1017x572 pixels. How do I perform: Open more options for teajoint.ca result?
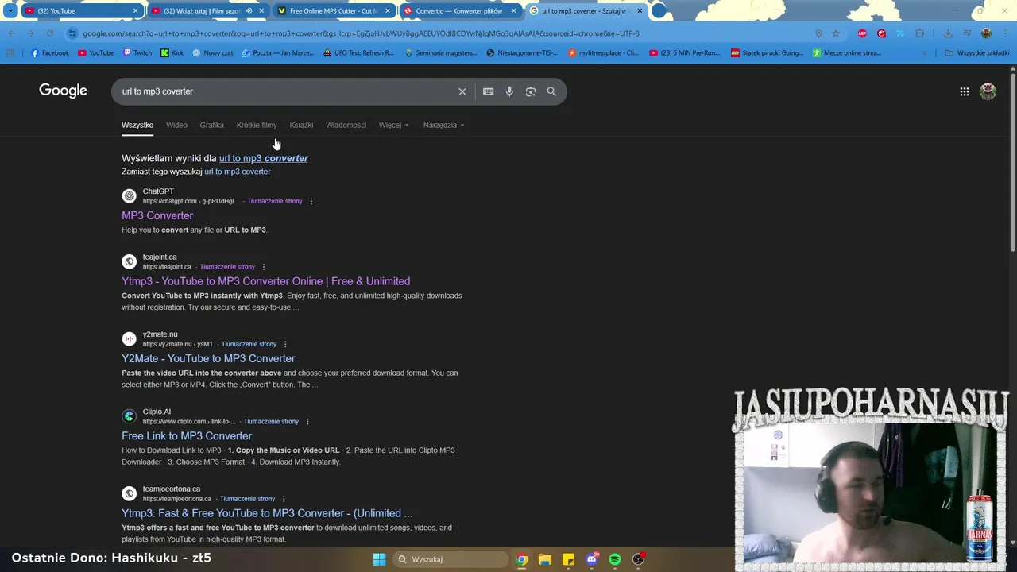(x=263, y=267)
